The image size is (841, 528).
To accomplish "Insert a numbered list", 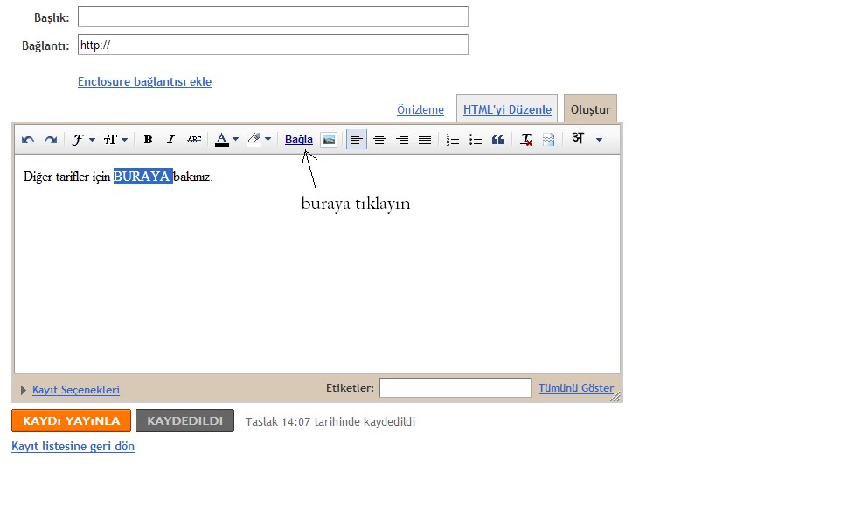I will 453,140.
